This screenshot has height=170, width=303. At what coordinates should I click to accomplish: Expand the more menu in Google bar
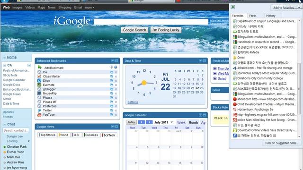pyautogui.click(x=89, y=8)
